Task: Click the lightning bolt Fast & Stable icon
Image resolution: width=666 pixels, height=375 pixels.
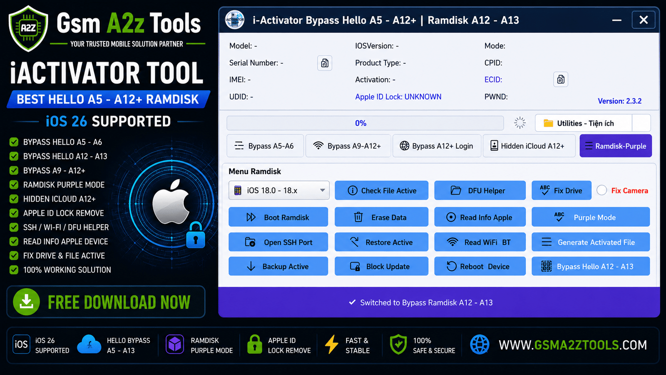Action: tap(331, 345)
